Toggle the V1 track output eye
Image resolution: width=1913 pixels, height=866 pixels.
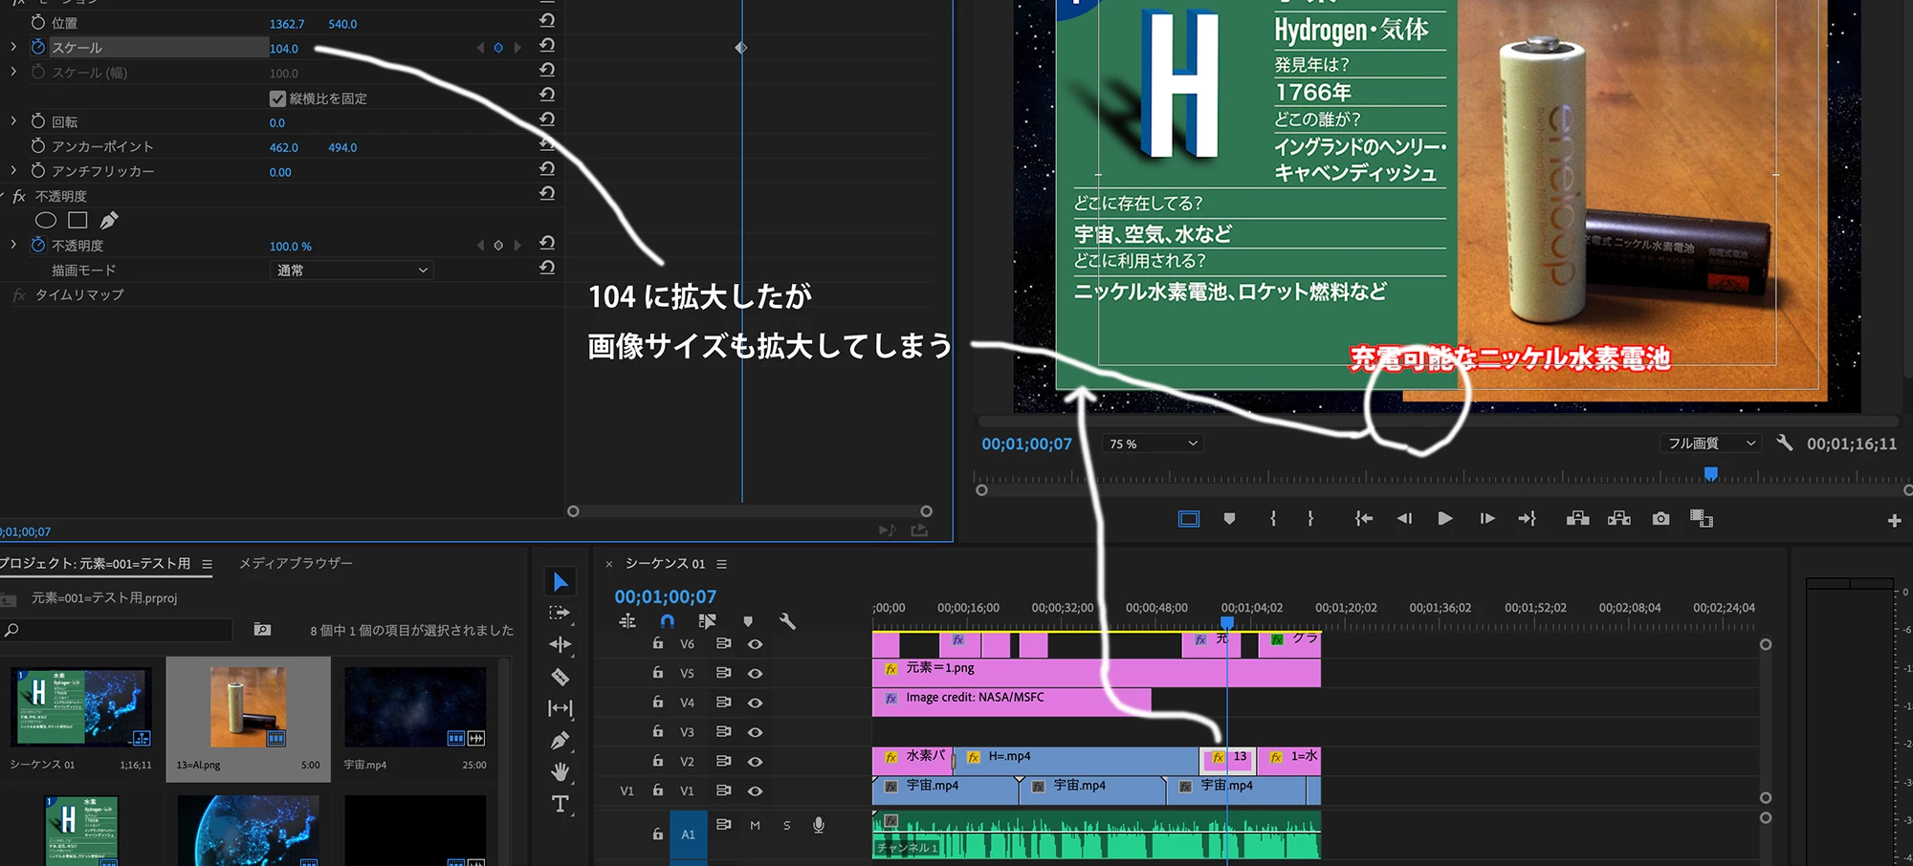click(755, 790)
